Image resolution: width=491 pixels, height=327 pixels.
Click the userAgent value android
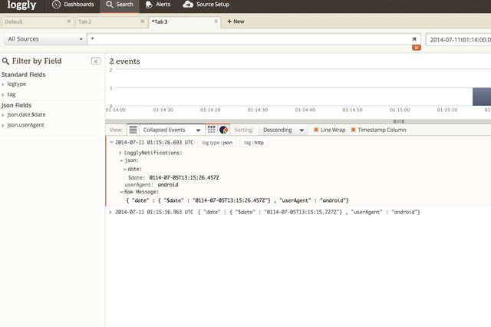pos(168,185)
